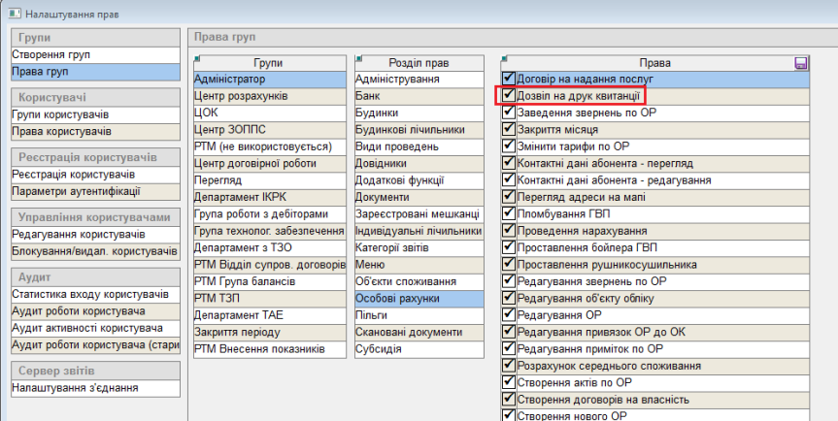Open 'Створення груп' in the sidebar
This screenshot has height=421, width=838.
[x=49, y=55]
